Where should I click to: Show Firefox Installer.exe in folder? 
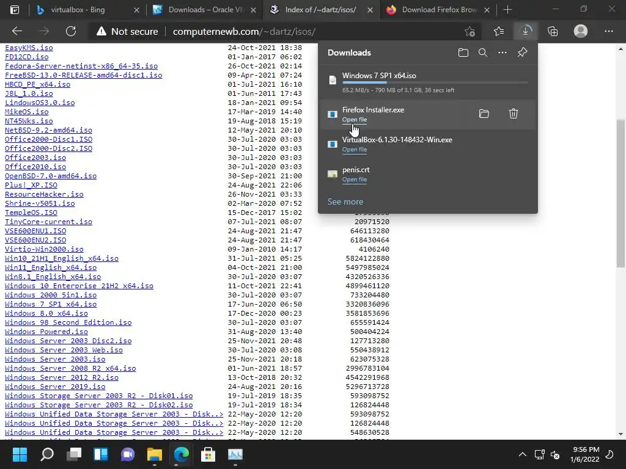click(x=484, y=114)
